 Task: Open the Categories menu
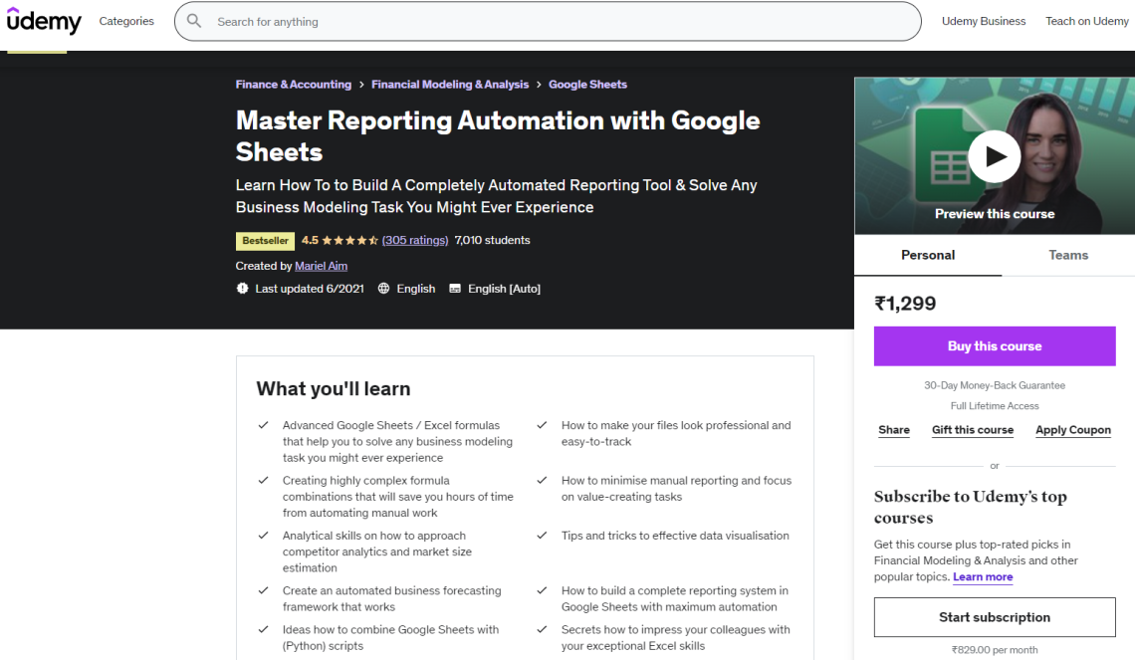coord(126,21)
